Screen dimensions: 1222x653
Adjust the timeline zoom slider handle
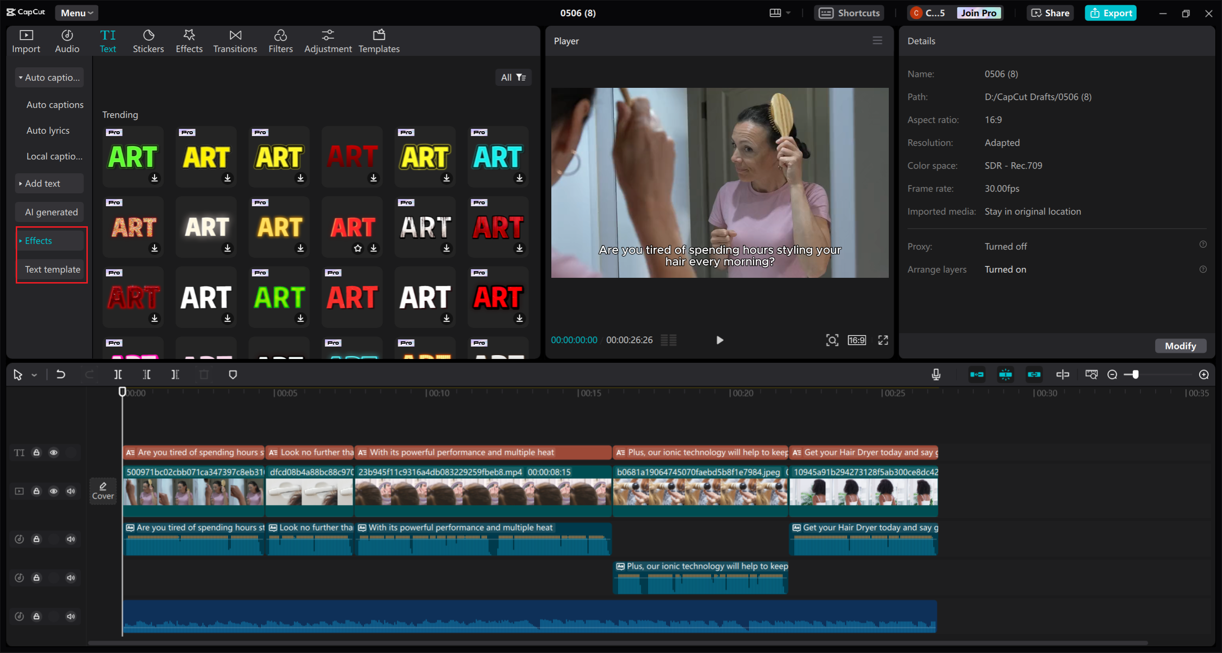click(1136, 375)
